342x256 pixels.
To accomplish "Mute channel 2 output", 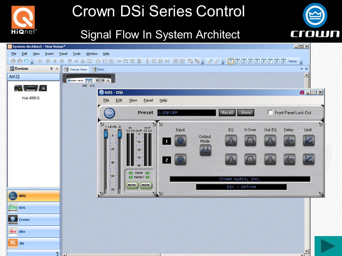I will 146,185.
